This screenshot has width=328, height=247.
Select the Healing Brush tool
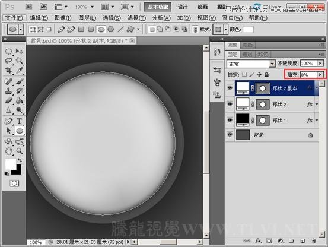coord(8,81)
